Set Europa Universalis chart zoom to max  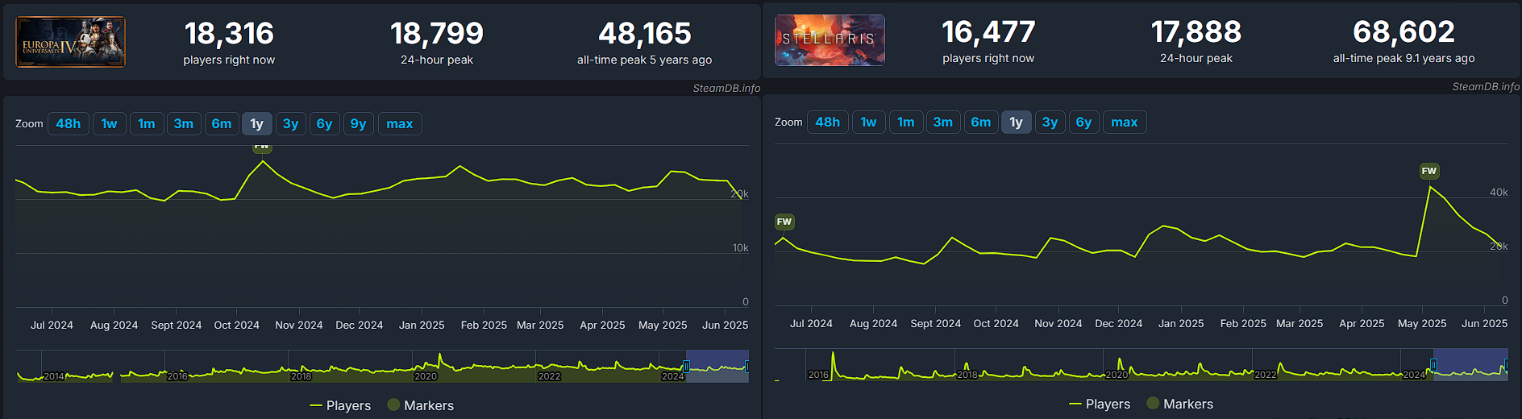coord(400,123)
